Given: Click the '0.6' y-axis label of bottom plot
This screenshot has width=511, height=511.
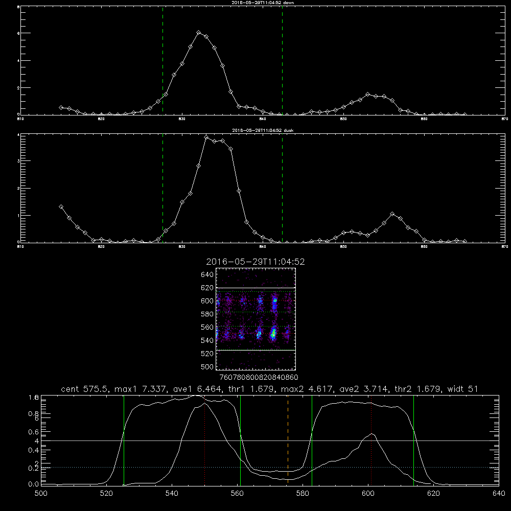Looking at the screenshot, I should [34, 432].
